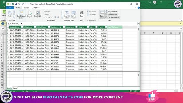Select all rows via grid corner
Image resolution: width=183 pixels, height=103 pixels.
pos(8,27)
